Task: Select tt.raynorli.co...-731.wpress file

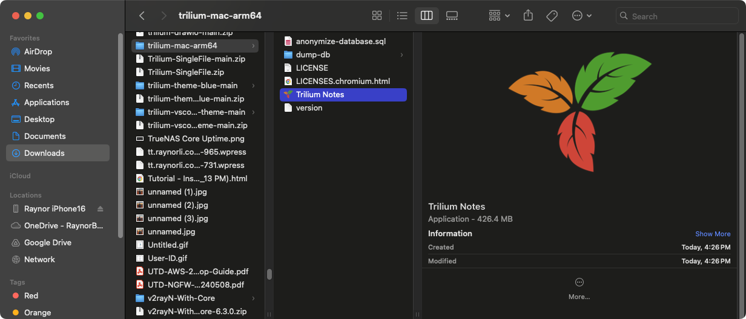Action: pyautogui.click(x=195, y=165)
